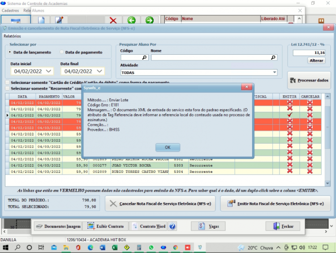The height and width of the screenshot is (253, 336).
Task: Expand the Data final date picker
Action: [x=99, y=71]
